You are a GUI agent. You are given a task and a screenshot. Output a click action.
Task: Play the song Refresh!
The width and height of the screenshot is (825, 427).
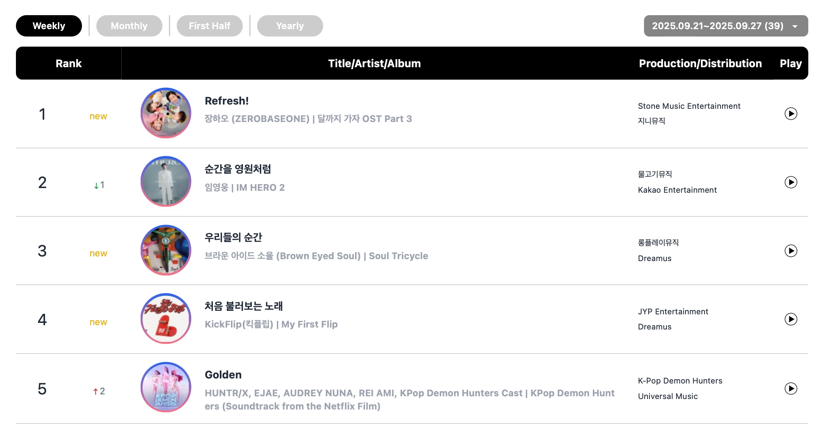click(x=790, y=113)
